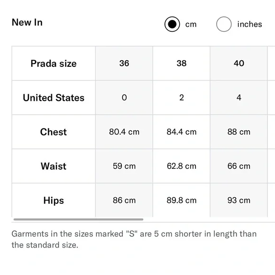Click the 'Hips' row label
This screenshot has height=275, width=275.
tap(54, 200)
